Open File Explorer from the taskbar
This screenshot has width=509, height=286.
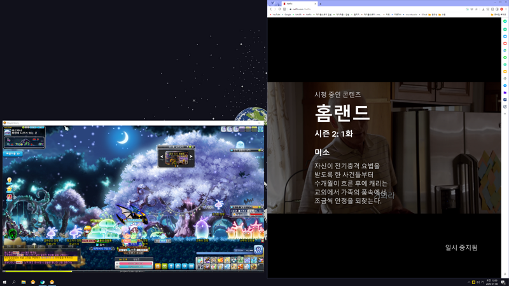pos(24,282)
